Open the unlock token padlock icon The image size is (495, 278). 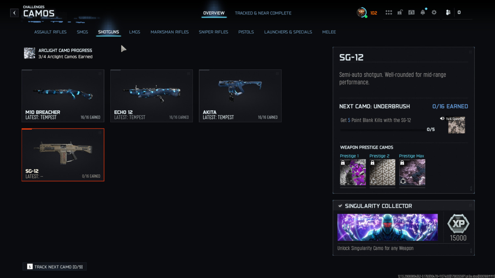pos(400,13)
